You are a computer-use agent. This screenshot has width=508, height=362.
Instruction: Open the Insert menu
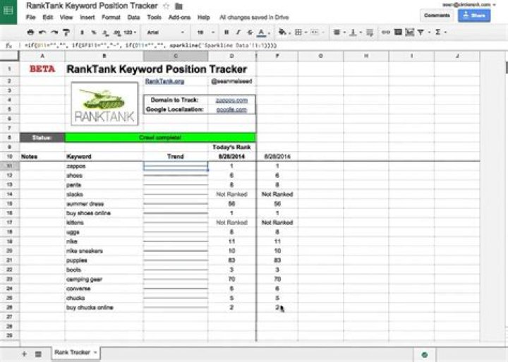click(87, 17)
